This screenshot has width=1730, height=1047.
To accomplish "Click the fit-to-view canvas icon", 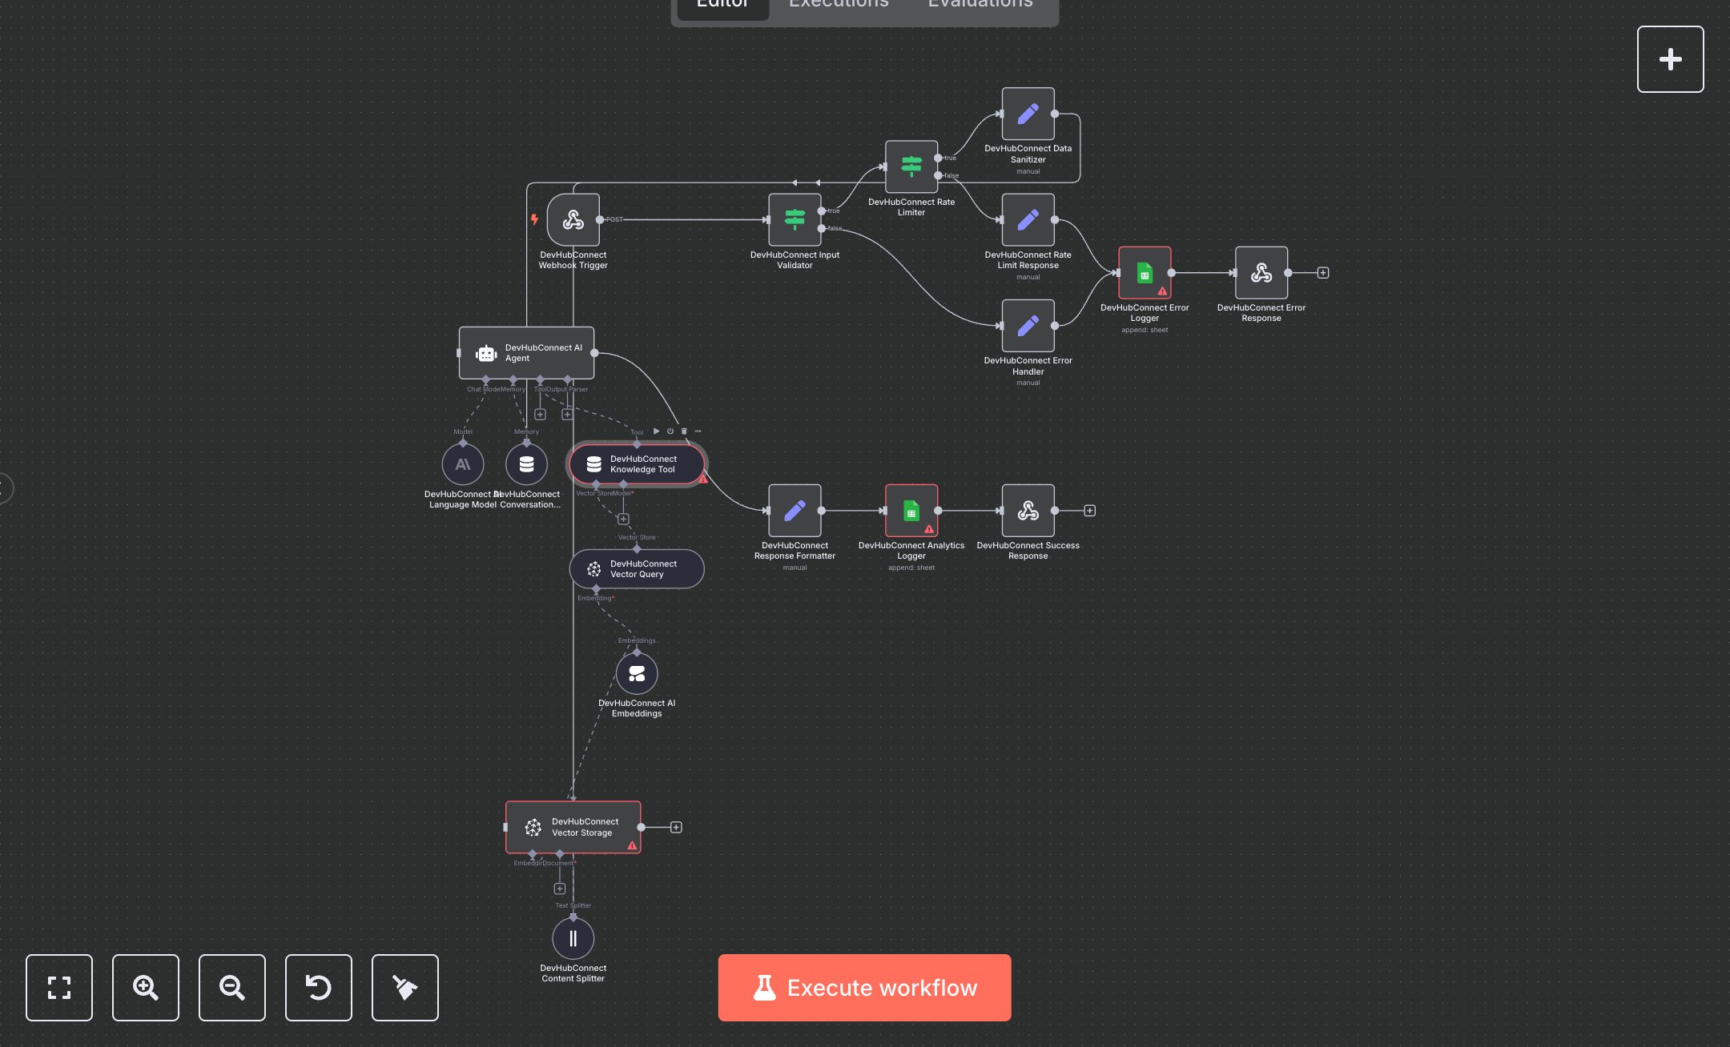I will click(59, 988).
